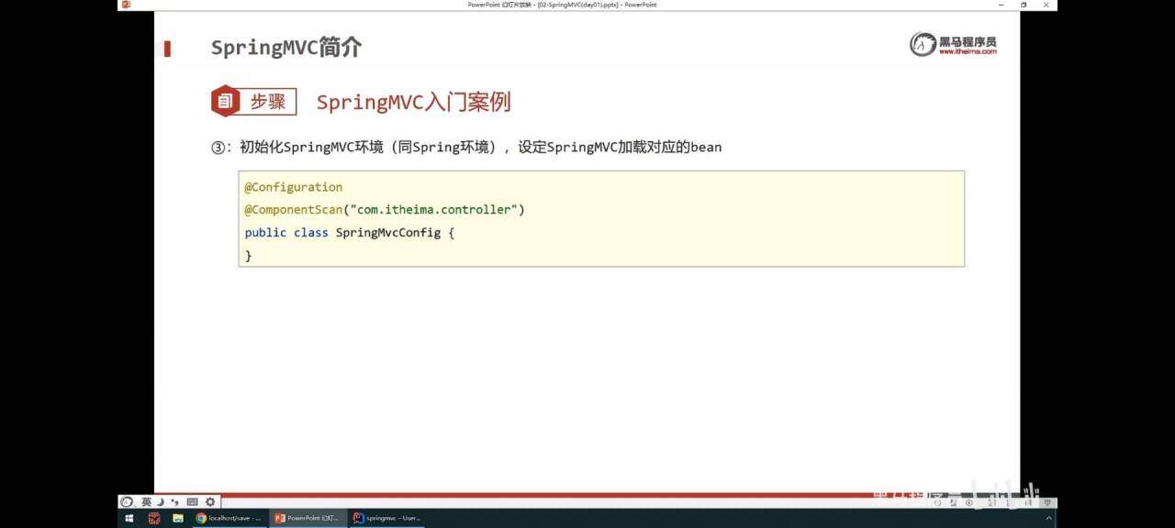Click 'public class SpringMvcConfig {' line

click(x=350, y=233)
